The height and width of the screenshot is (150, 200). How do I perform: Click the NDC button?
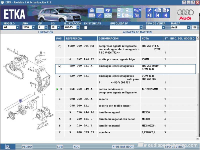click(x=76, y=147)
